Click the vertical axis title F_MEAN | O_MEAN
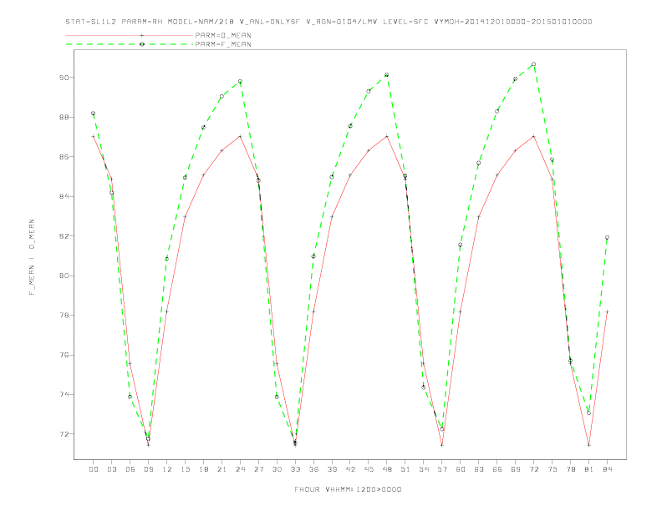 click(32, 257)
